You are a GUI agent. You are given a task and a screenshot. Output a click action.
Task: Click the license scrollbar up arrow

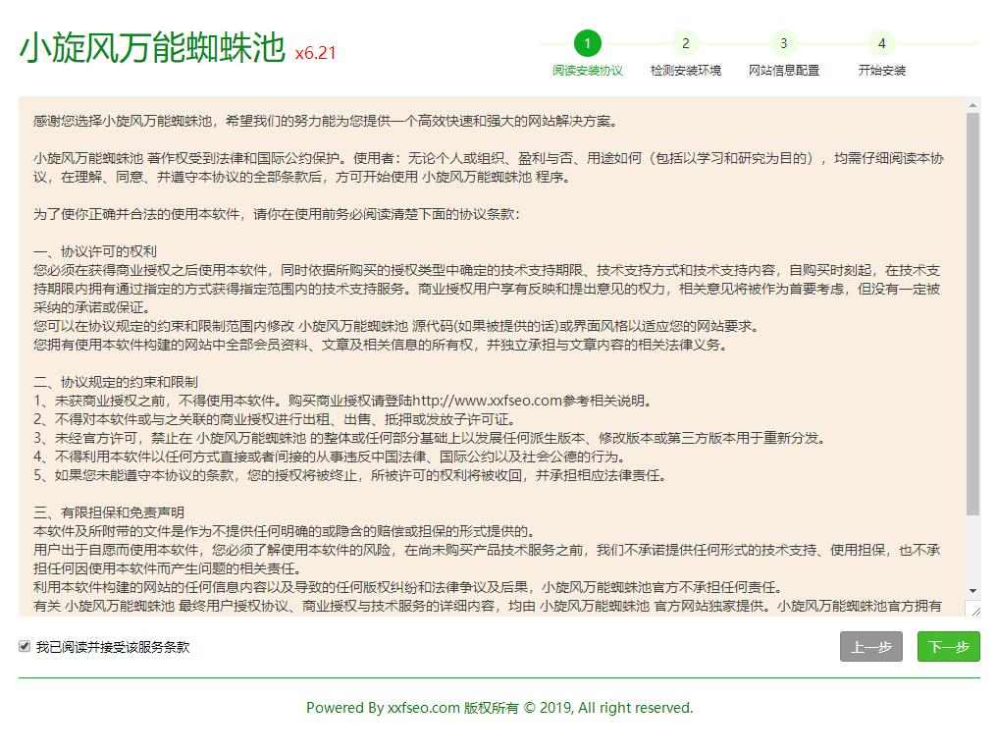point(972,104)
